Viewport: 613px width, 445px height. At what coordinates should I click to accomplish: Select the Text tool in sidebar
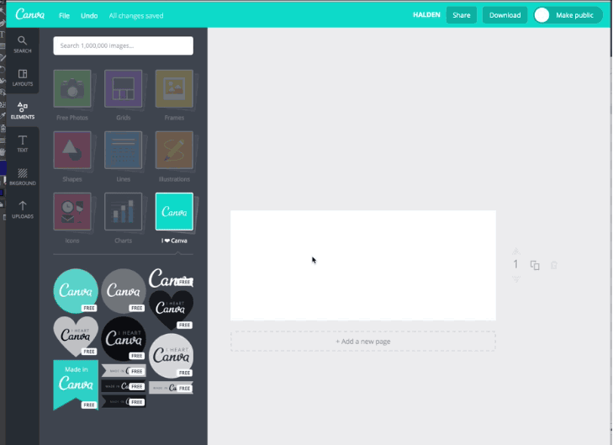(x=23, y=143)
